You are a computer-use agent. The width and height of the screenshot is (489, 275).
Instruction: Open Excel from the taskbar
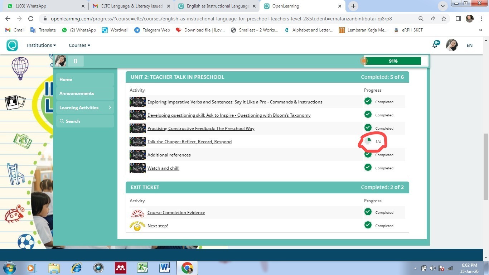pos(142,268)
